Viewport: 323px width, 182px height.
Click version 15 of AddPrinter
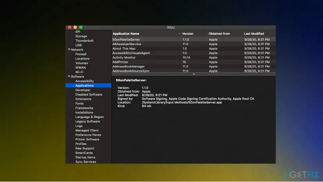click(184, 62)
